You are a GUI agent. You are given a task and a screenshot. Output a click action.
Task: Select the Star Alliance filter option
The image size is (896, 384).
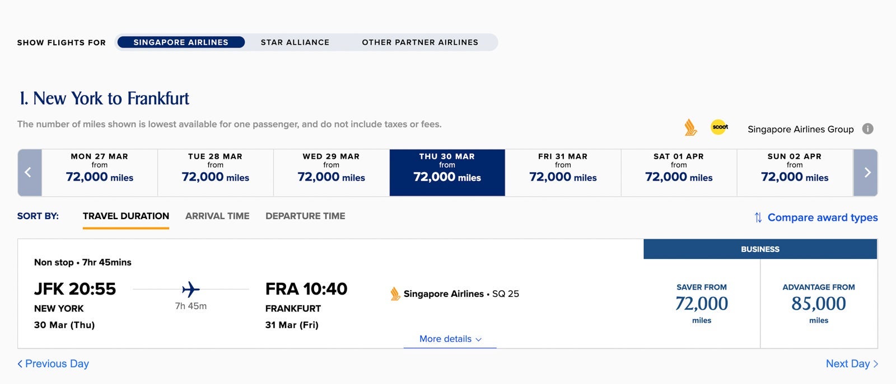tap(295, 42)
